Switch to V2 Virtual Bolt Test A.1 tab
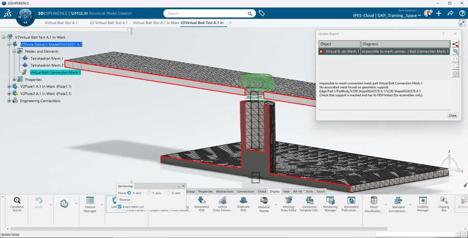The width and height of the screenshot is (468, 238). click(109, 23)
